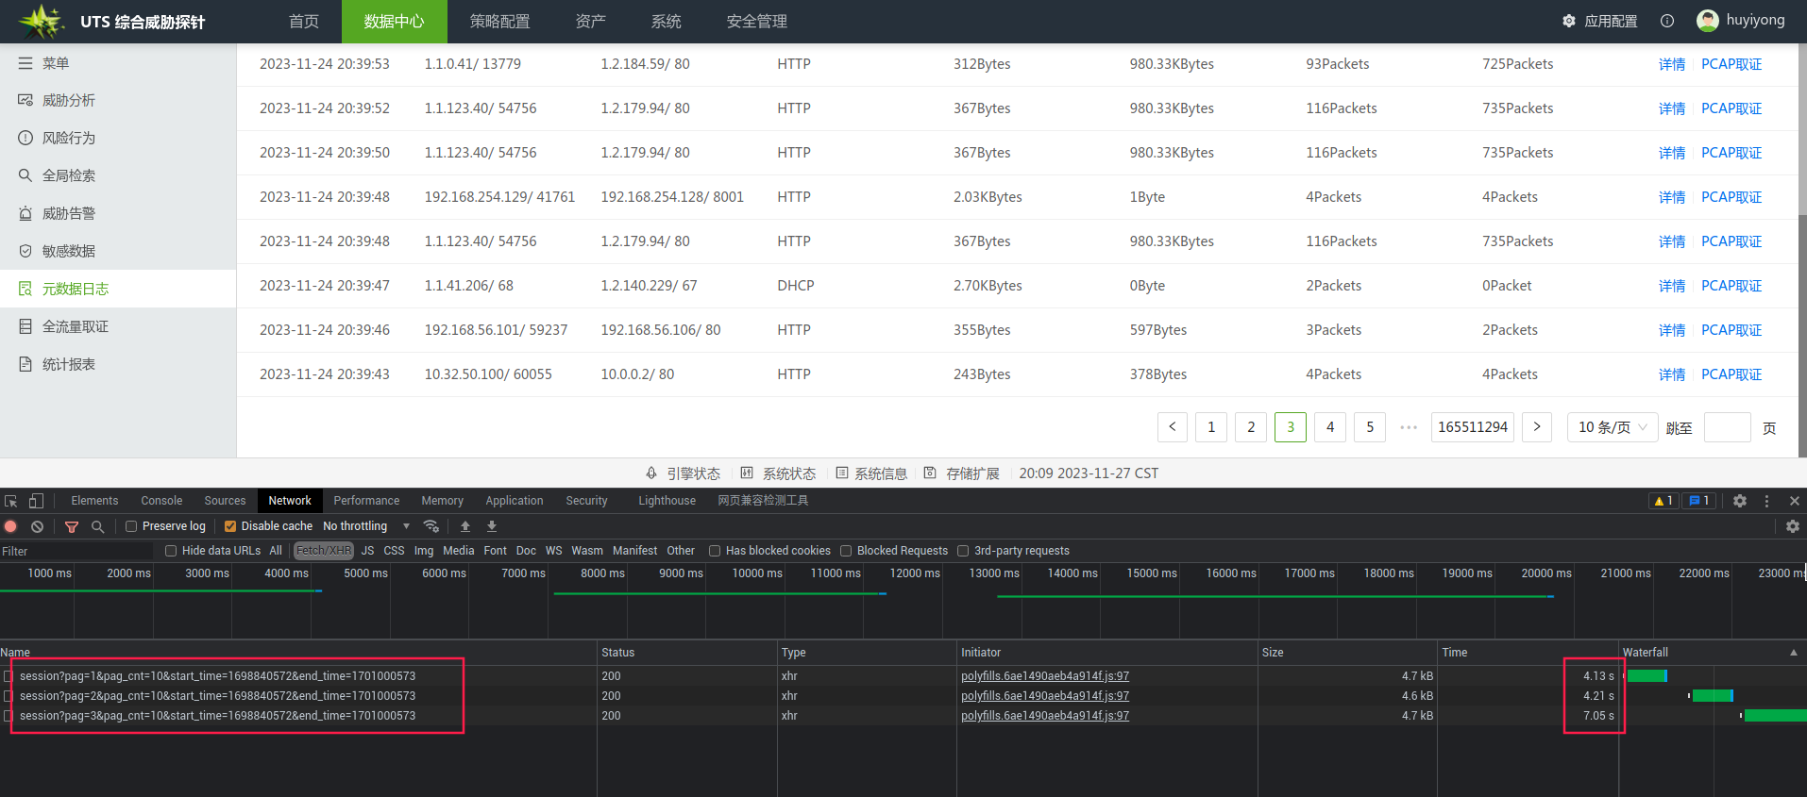The height and width of the screenshot is (797, 1807).
Task: Select checkbox of session?pag=2 request
Action: coord(8,696)
